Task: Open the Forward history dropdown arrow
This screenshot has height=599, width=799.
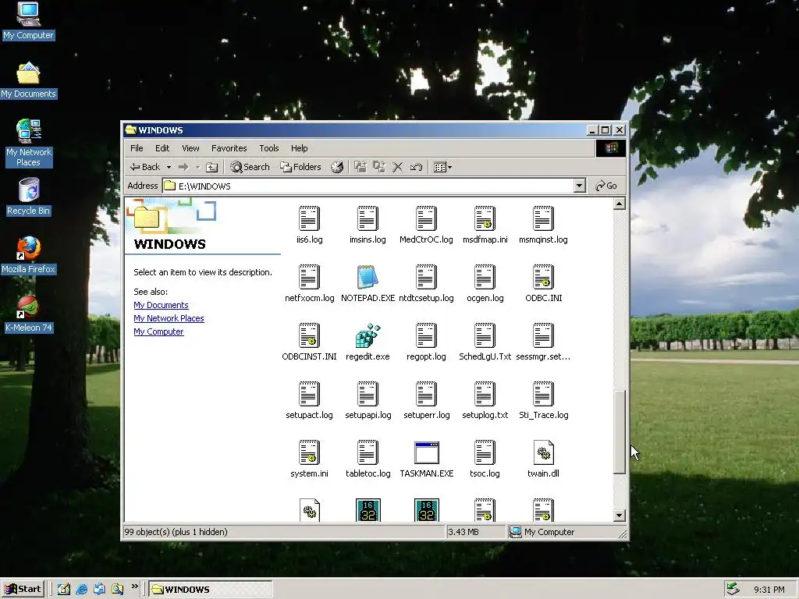Action: coord(197,167)
